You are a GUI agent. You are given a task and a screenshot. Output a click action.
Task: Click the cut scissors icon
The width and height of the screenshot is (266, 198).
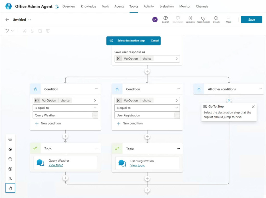(x=25, y=31)
